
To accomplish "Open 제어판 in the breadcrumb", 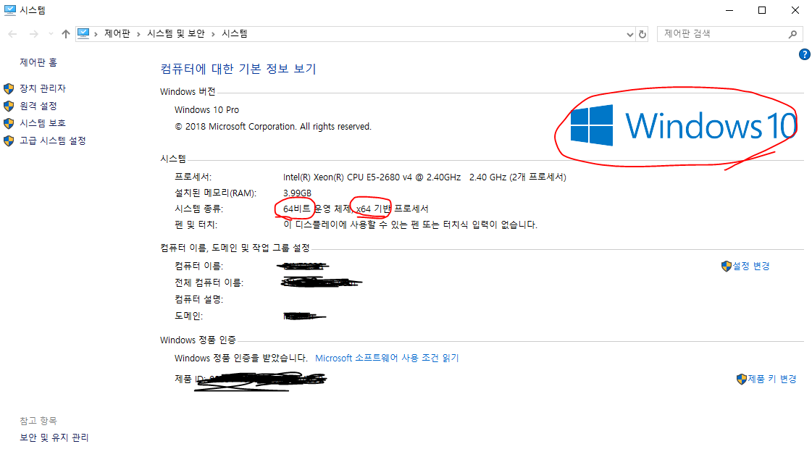I will point(117,33).
